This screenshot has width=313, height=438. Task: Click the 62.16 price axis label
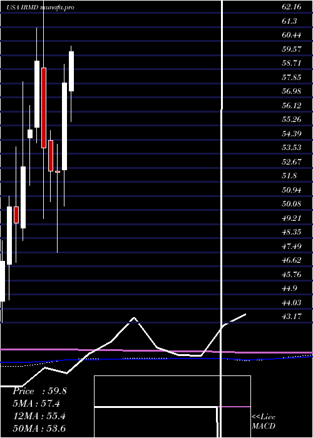coord(292,7)
